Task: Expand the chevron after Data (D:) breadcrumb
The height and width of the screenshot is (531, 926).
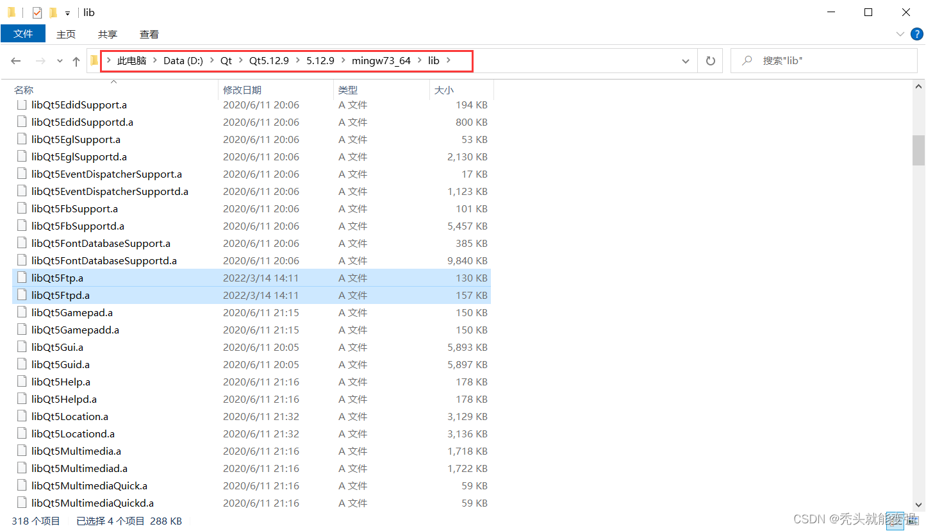Action: click(212, 61)
